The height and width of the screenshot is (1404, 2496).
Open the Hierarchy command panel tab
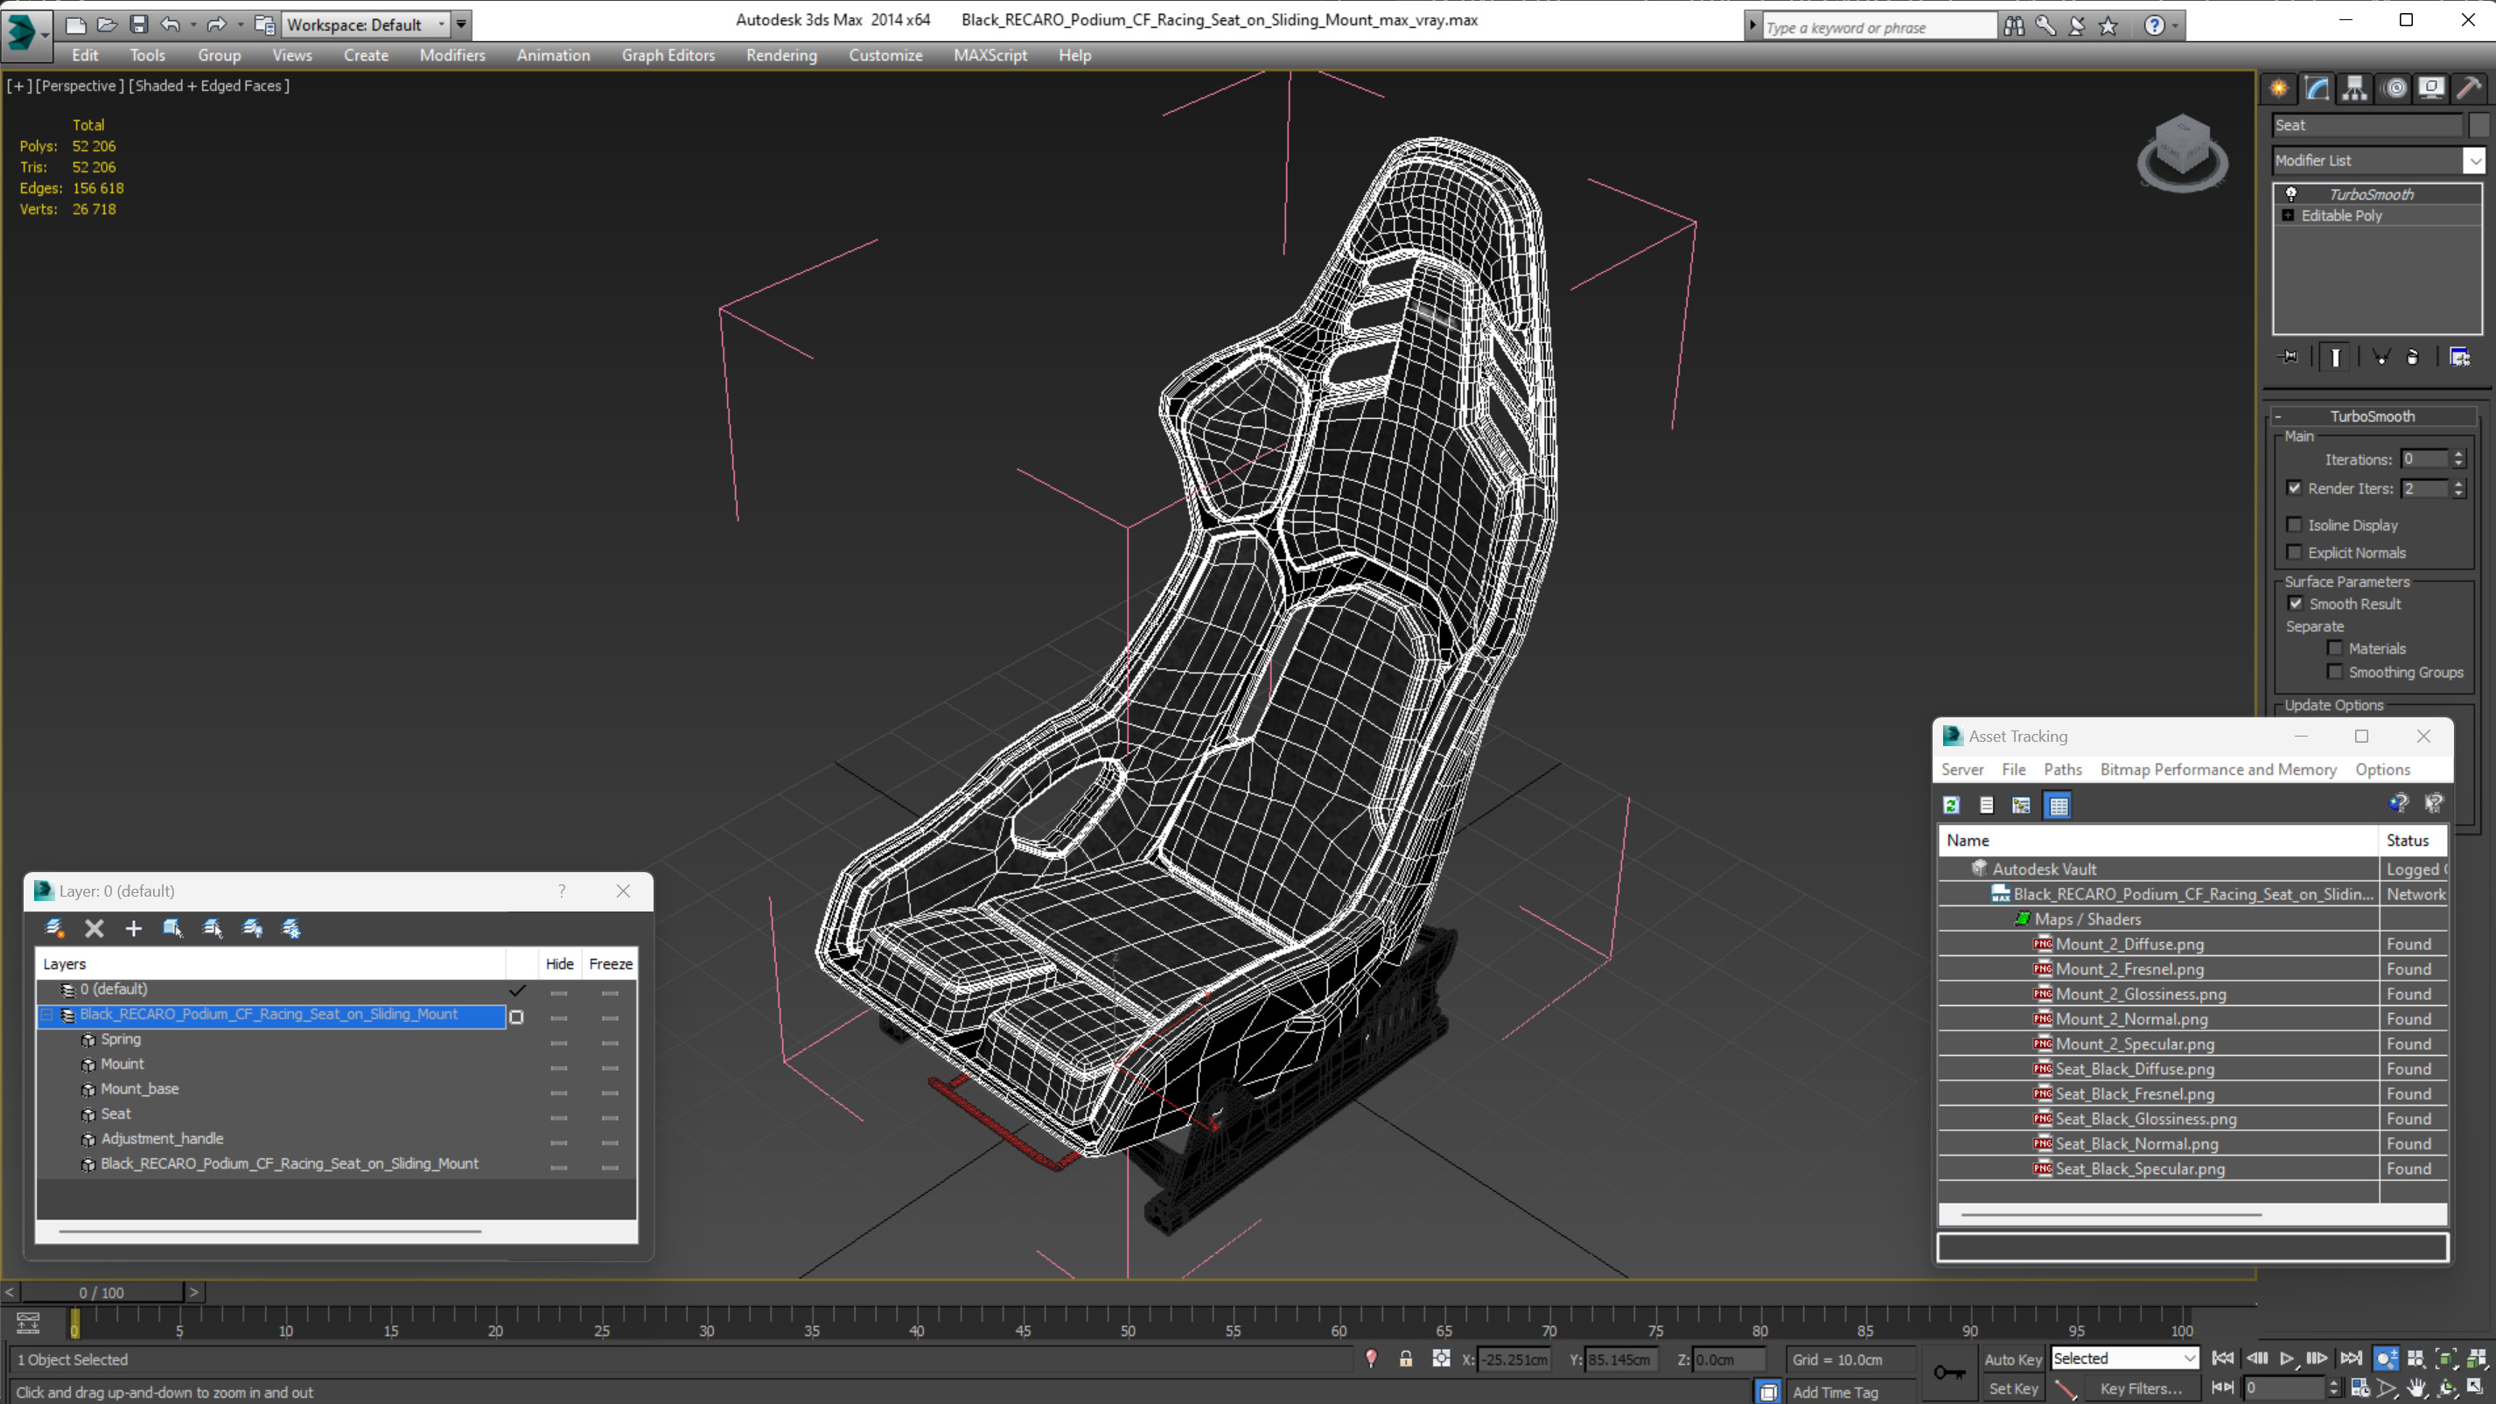tap(2354, 89)
